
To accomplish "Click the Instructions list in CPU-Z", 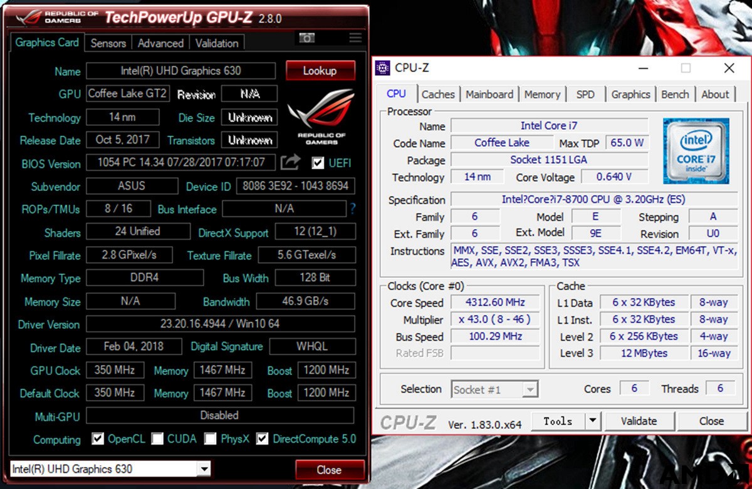I will click(x=593, y=257).
